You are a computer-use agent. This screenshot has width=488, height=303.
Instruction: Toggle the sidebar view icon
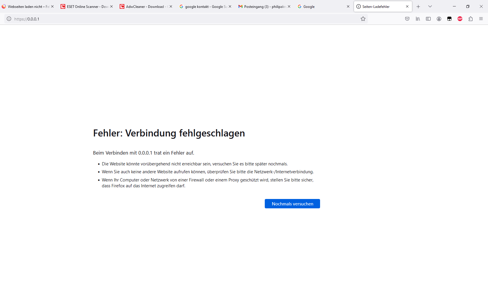(x=428, y=19)
